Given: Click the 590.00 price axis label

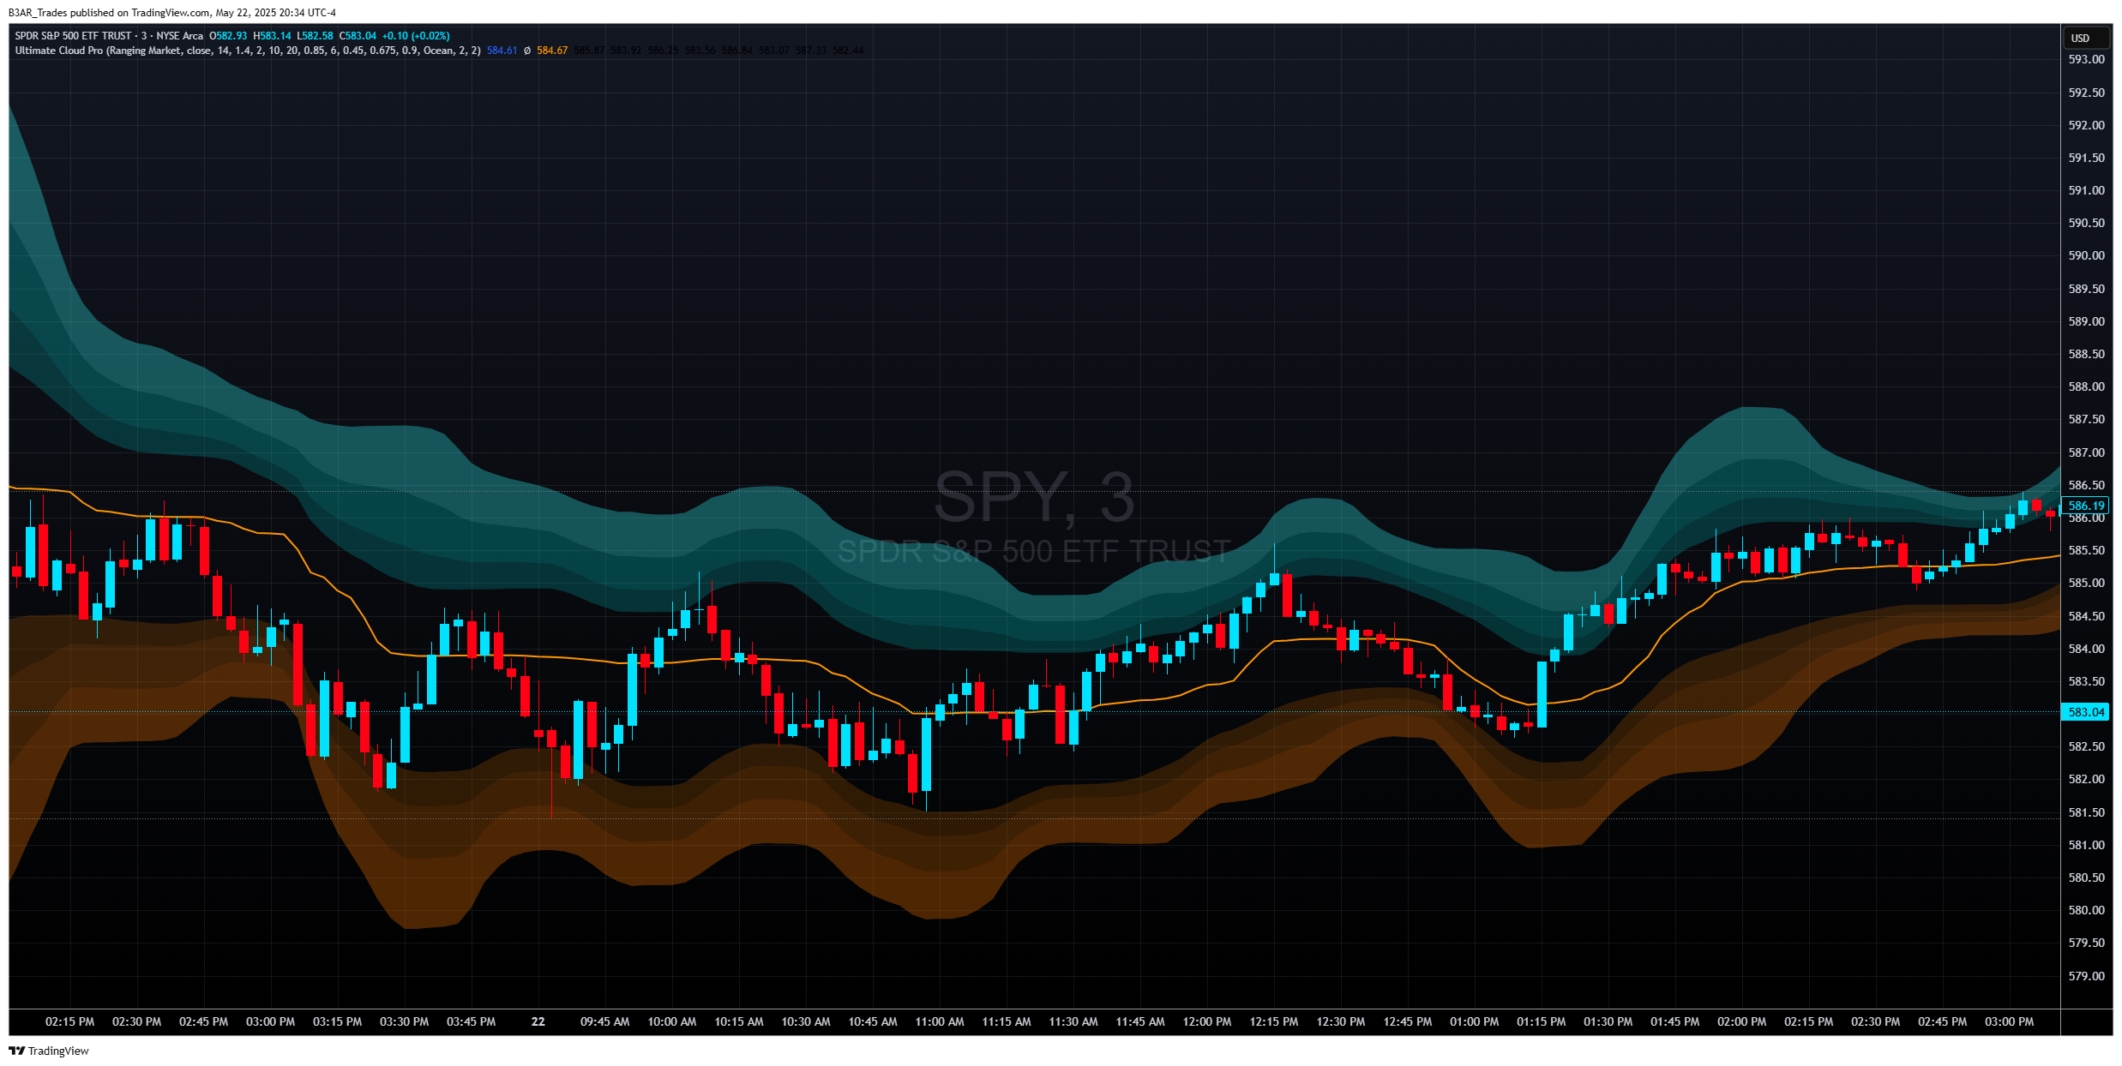Looking at the screenshot, I should pyautogui.click(x=2086, y=255).
